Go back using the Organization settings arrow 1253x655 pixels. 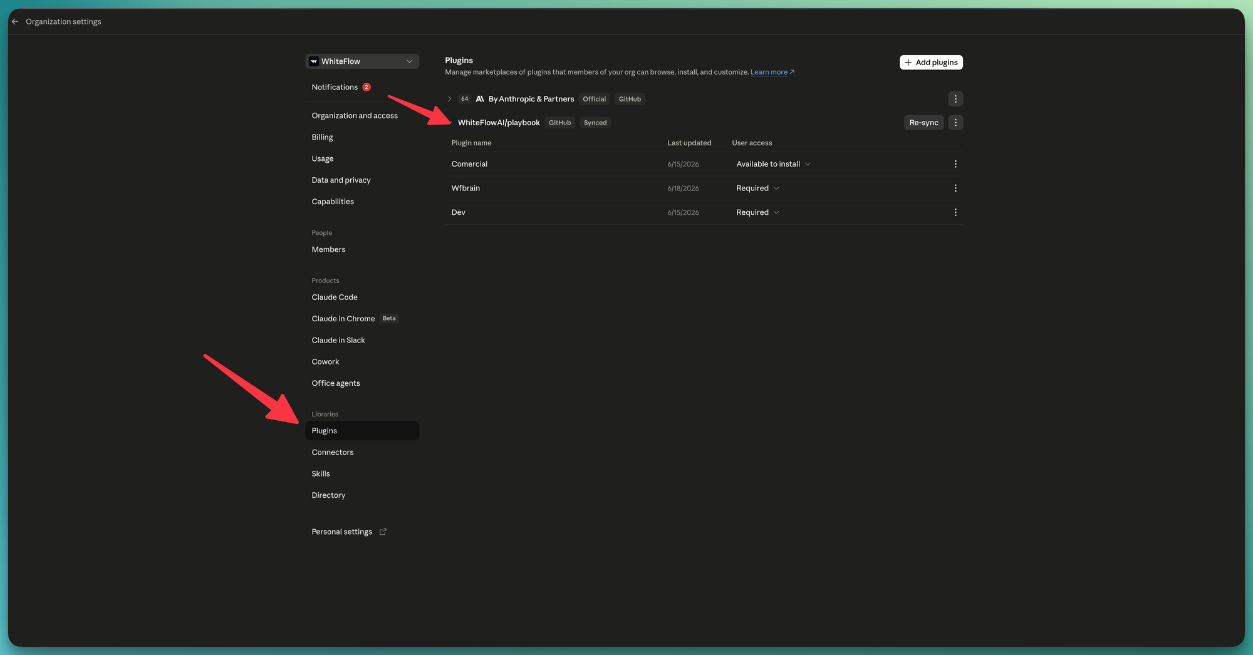(15, 21)
